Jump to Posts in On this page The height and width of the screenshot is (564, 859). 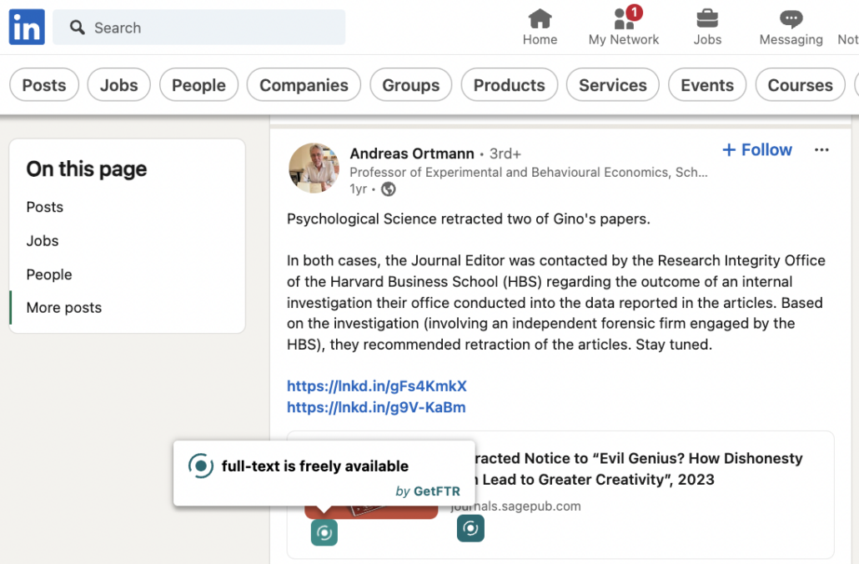pyautogui.click(x=45, y=207)
